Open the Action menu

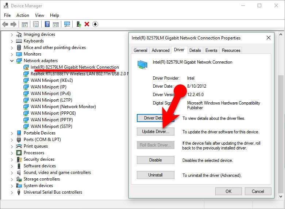tap(23, 15)
